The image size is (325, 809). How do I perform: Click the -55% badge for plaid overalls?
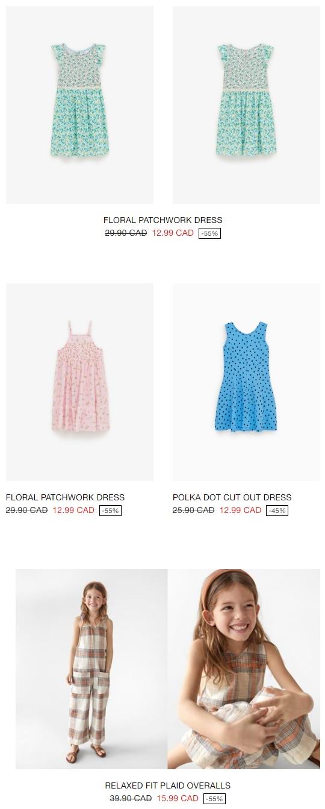[x=214, y=799]
